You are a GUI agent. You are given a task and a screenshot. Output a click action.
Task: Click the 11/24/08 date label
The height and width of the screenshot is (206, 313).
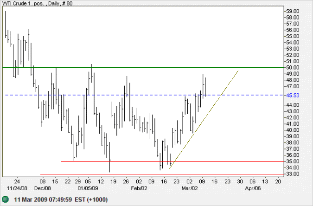17,188
